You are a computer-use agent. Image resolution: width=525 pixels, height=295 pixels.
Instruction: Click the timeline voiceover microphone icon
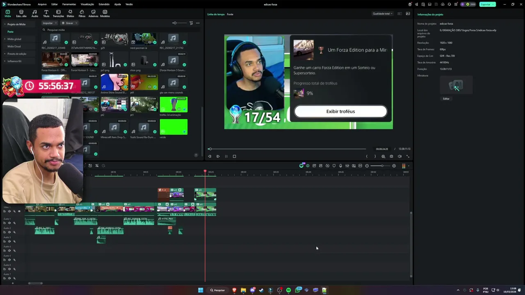(x=340, y=166)
